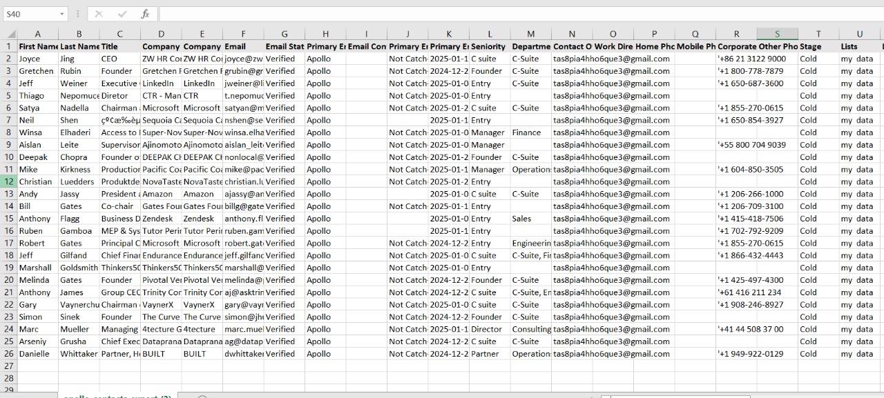884x398 pixels.
Task: Select column U header for Lists
Action: [x=860, y=34]
